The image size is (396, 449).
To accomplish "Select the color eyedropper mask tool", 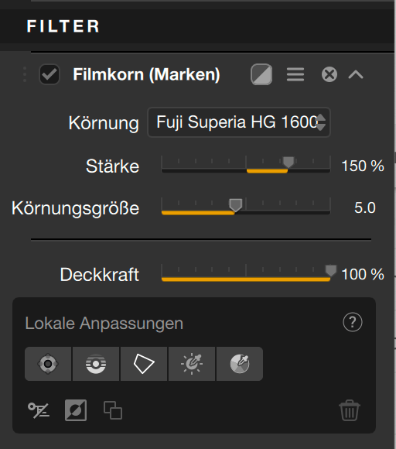I will click(240, 364).
